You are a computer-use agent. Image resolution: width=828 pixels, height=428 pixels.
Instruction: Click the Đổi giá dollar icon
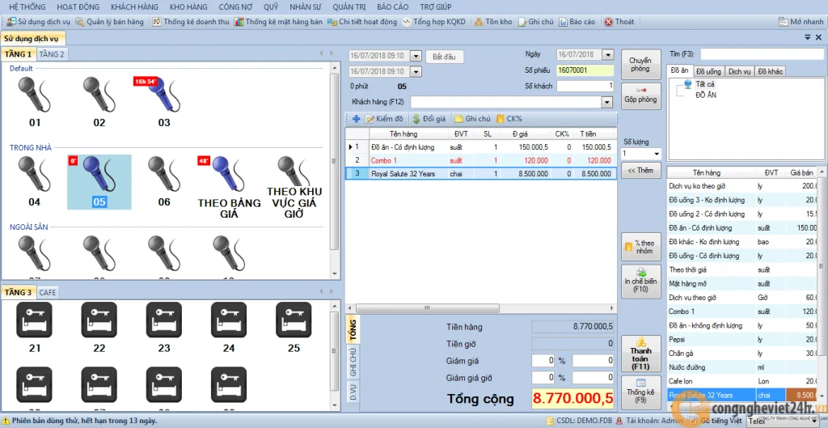tap(416, 119)
